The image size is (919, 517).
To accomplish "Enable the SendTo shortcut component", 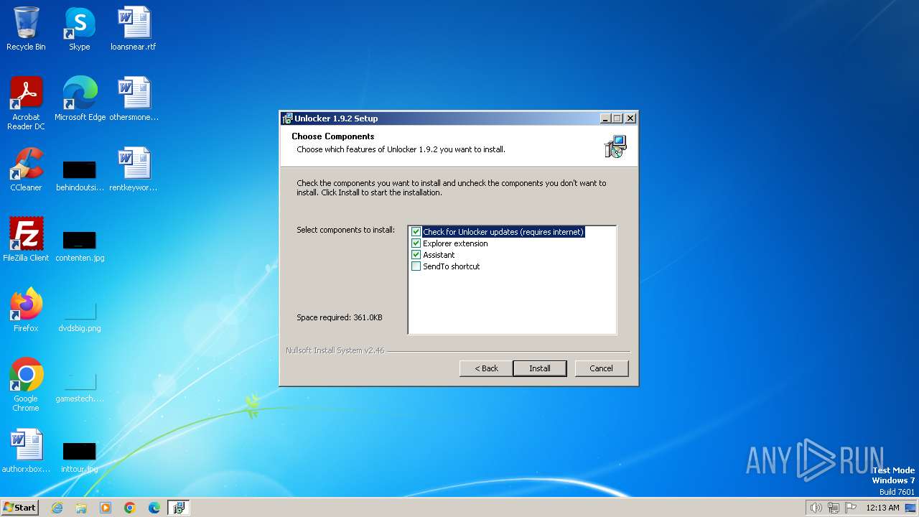I will pos(416,266).
